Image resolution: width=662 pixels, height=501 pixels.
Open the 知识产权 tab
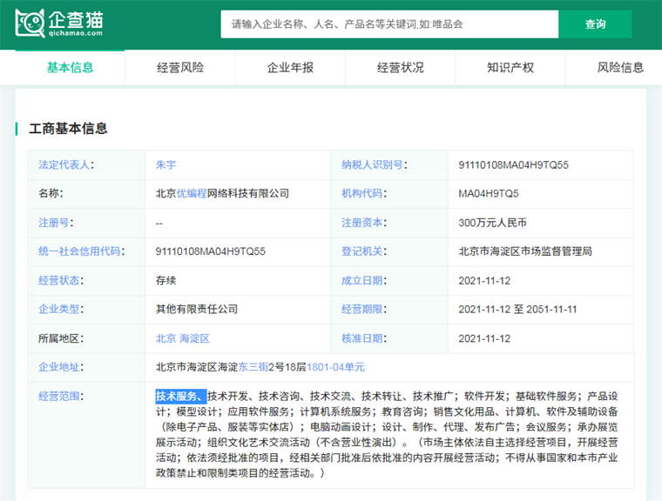click(x=510, y=68)
